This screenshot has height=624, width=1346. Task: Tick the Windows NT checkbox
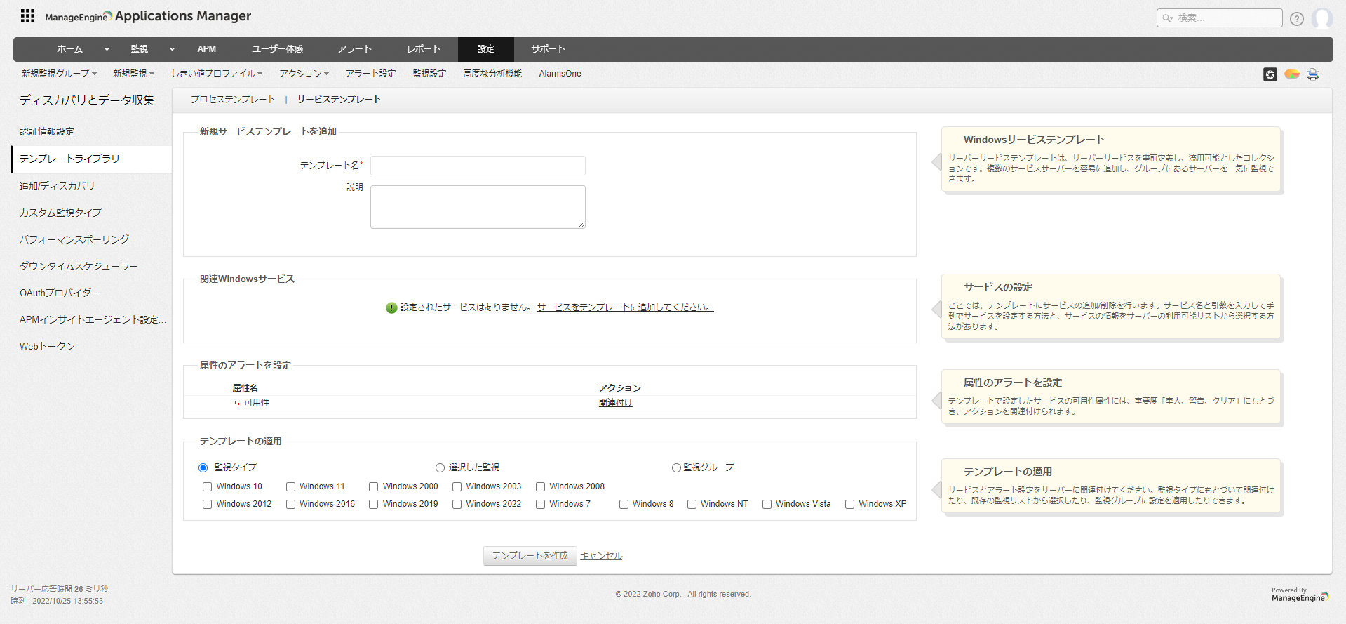[692, 504]
